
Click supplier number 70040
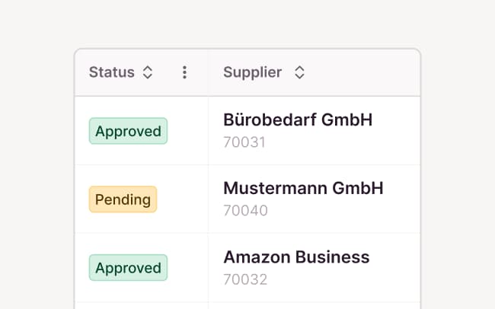[x=245, y=210]
